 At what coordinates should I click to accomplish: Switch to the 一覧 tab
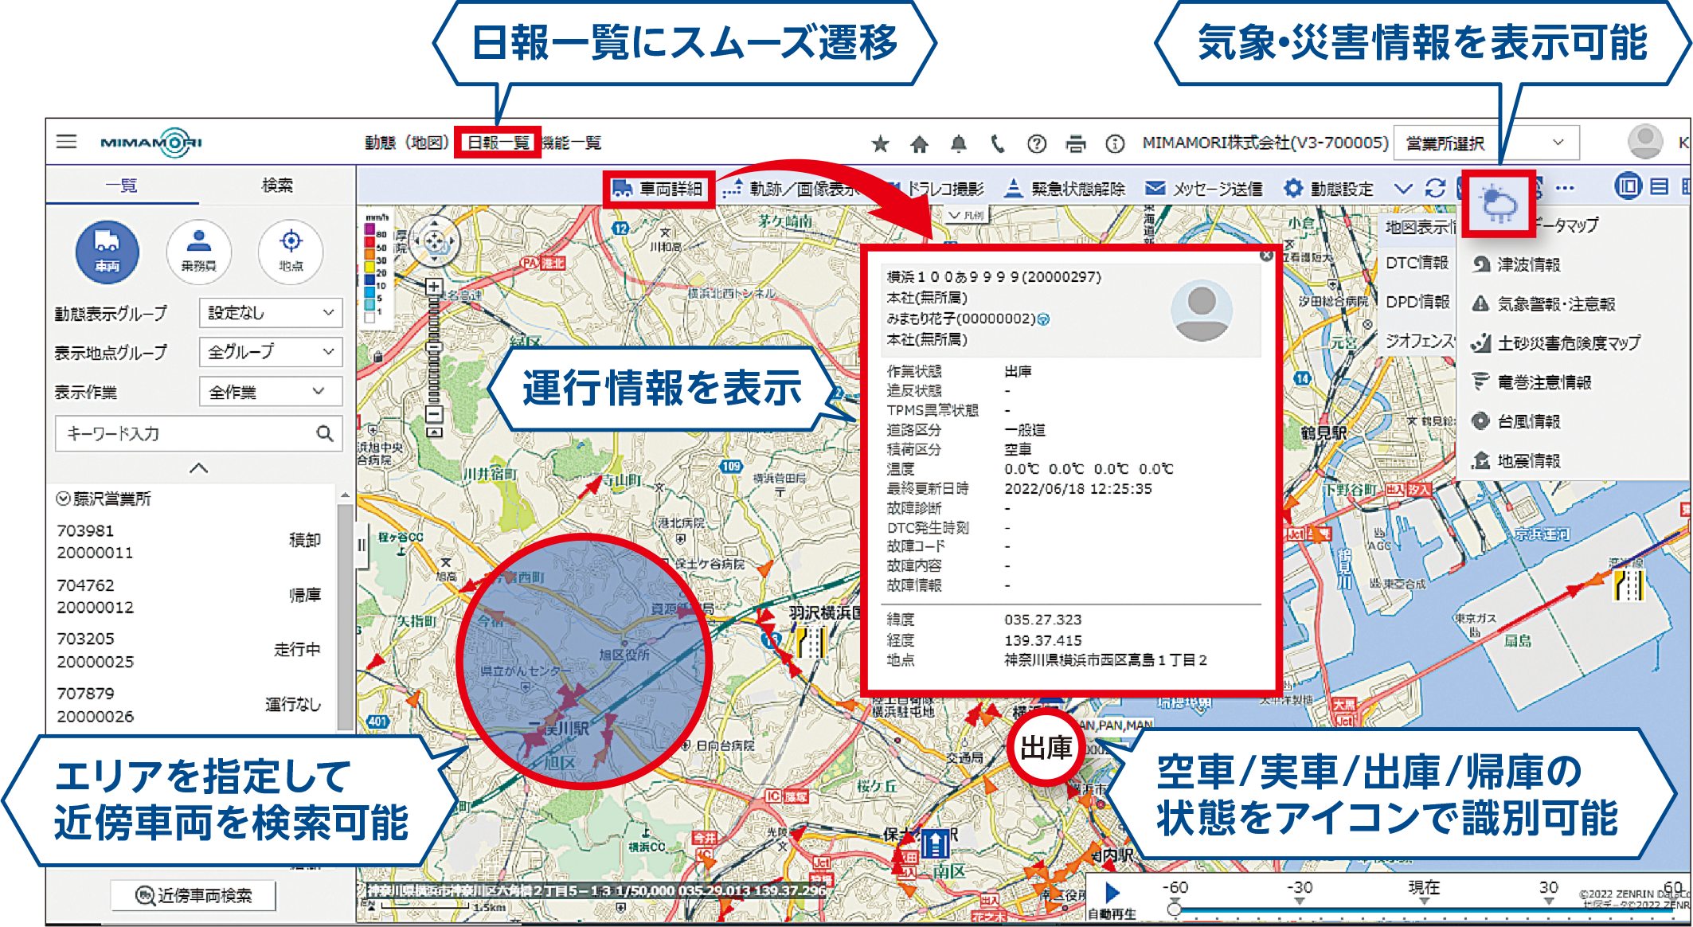click(122, 185)
